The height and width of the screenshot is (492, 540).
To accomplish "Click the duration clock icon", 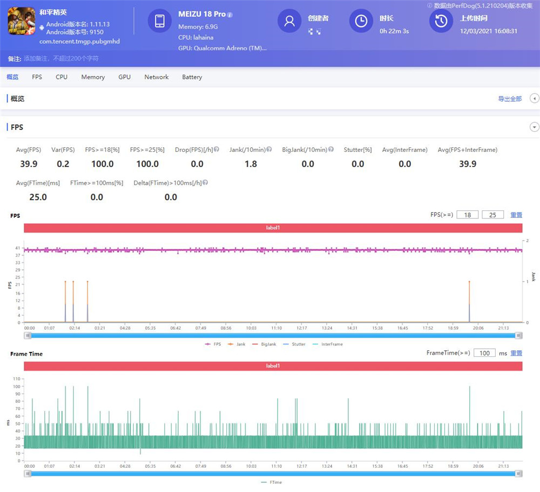I will point(361,21).
